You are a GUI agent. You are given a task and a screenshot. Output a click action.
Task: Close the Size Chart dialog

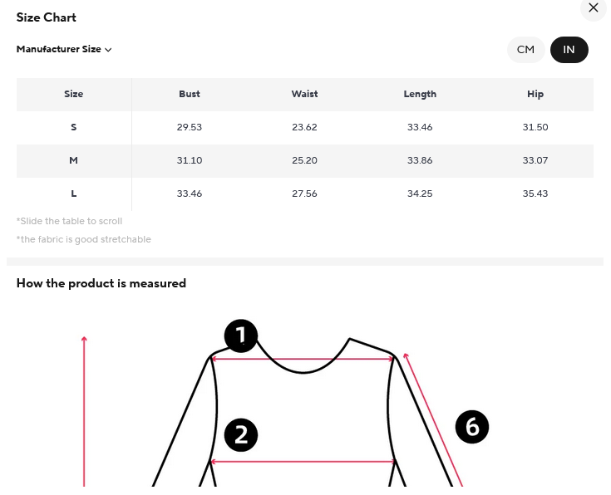point(593,7)
